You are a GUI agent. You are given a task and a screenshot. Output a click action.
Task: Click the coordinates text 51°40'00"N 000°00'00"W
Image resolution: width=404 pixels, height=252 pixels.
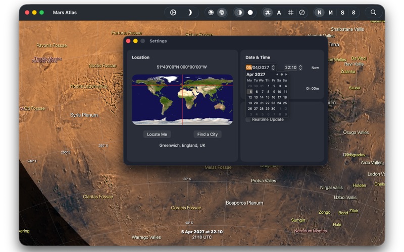182,67
